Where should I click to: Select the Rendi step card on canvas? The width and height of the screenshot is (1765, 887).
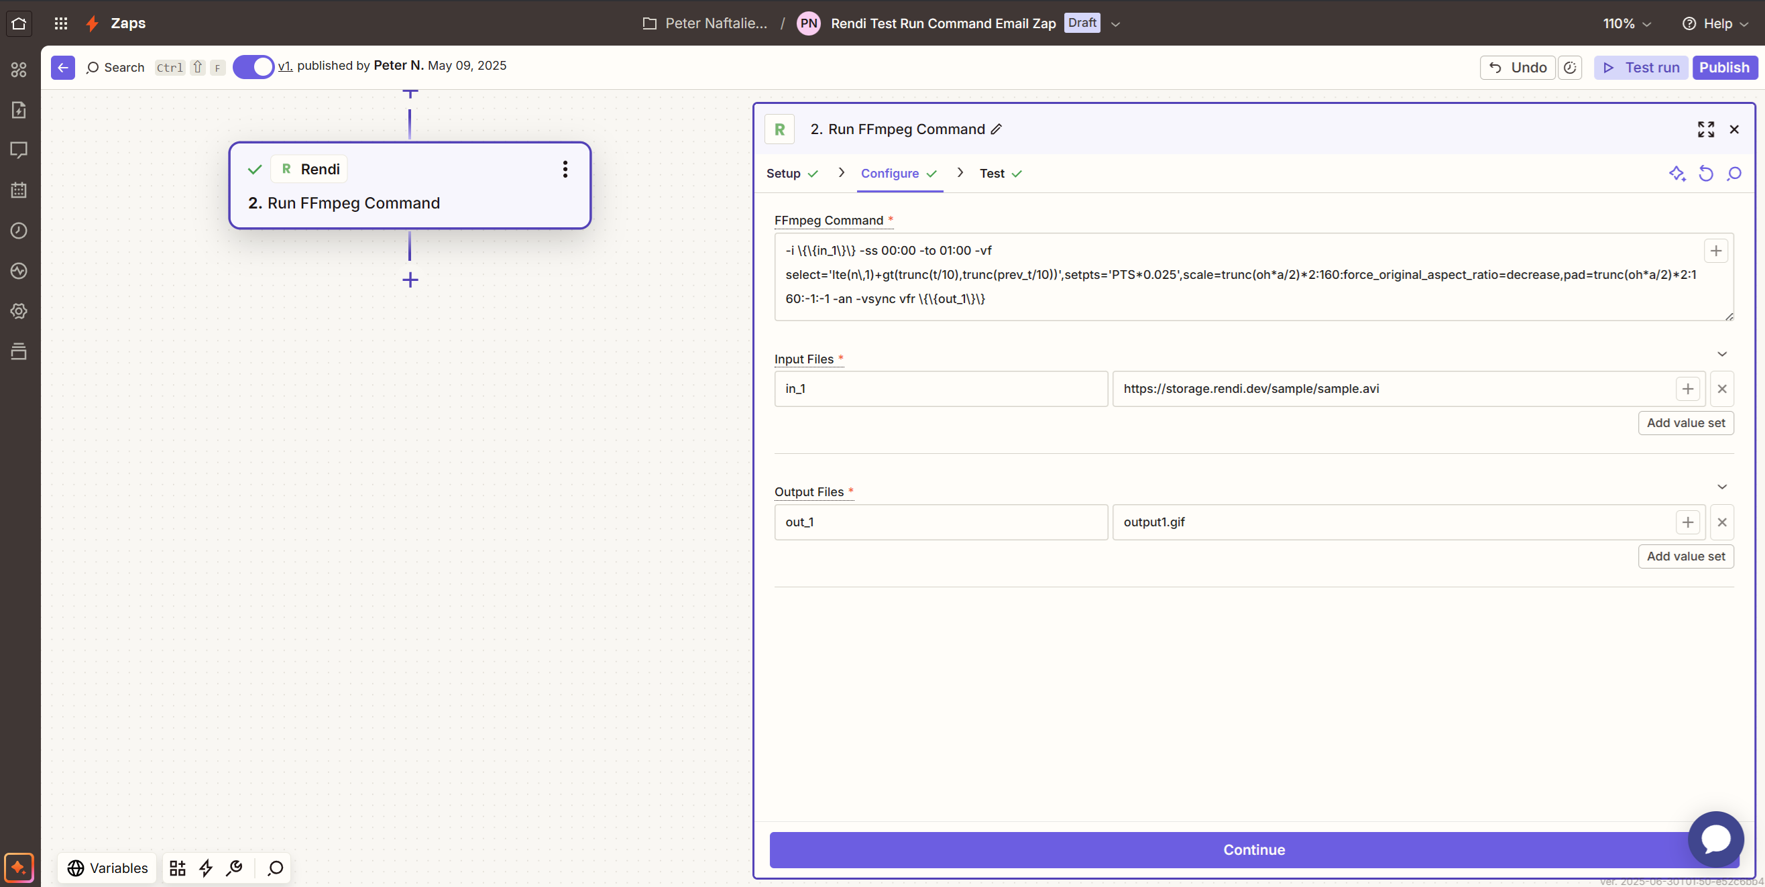[410, 186]
